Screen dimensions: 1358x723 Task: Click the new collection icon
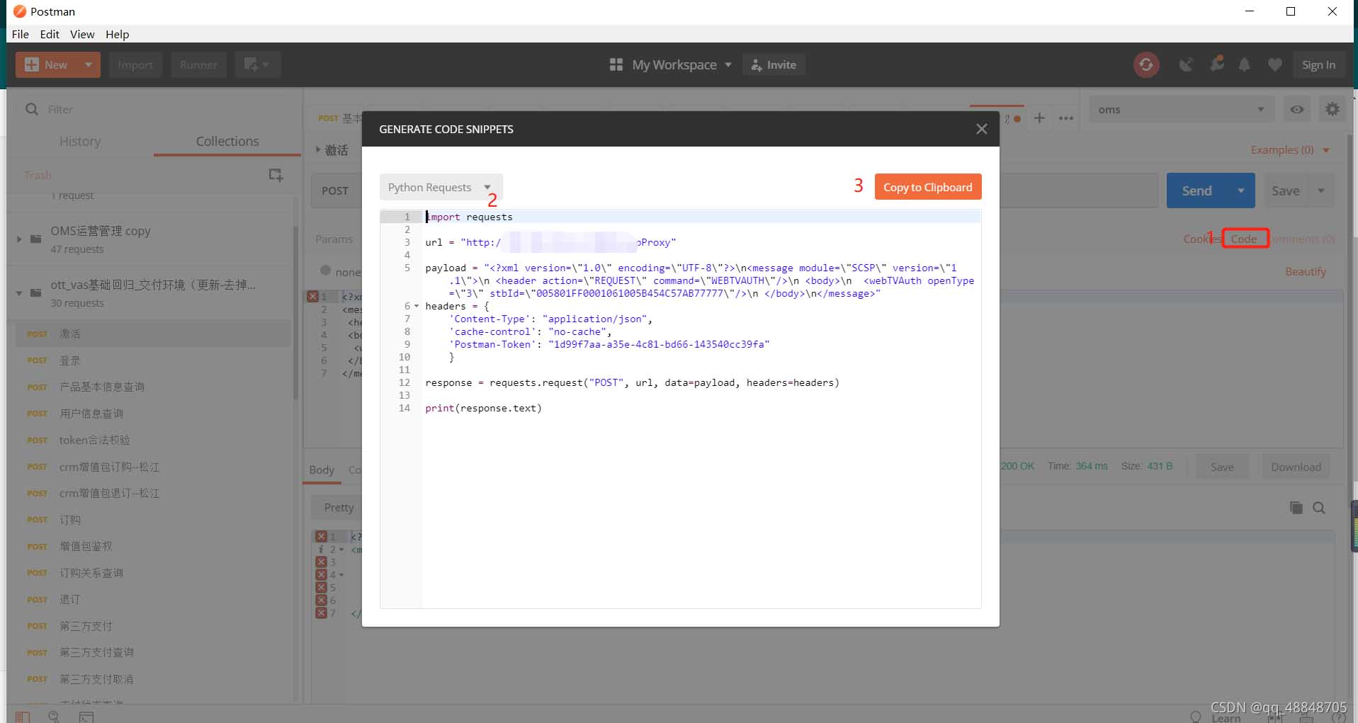click(276, 174)
